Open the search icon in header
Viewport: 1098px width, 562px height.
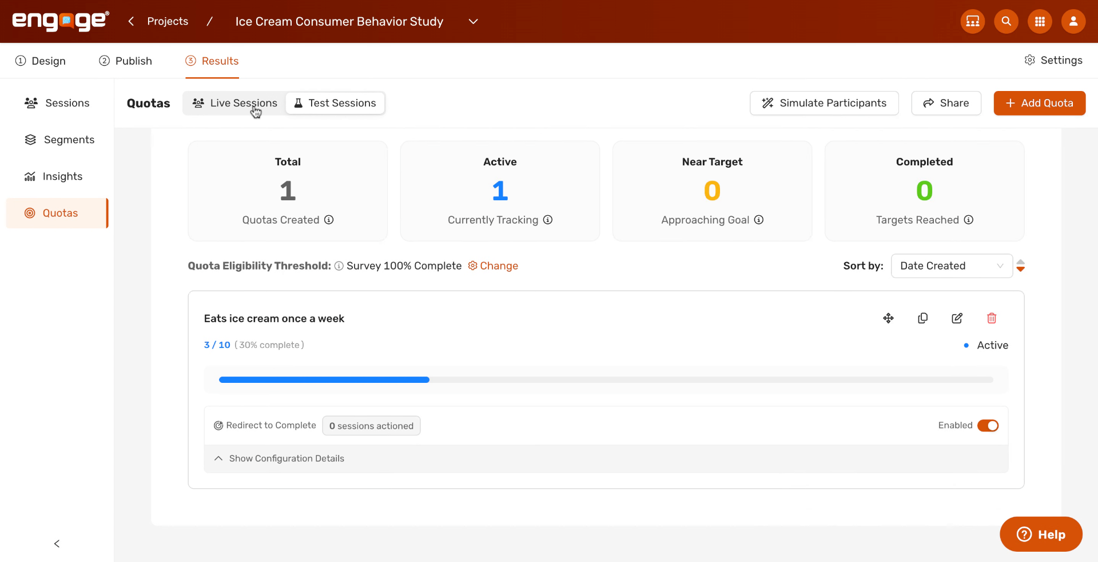pyautogui.click(x=1006, y=21)
